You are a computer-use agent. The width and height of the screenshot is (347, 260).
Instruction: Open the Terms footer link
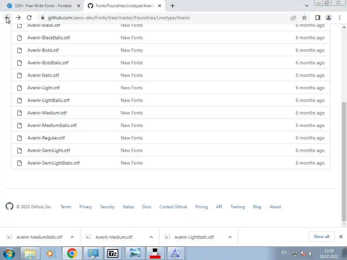(66, 207)
